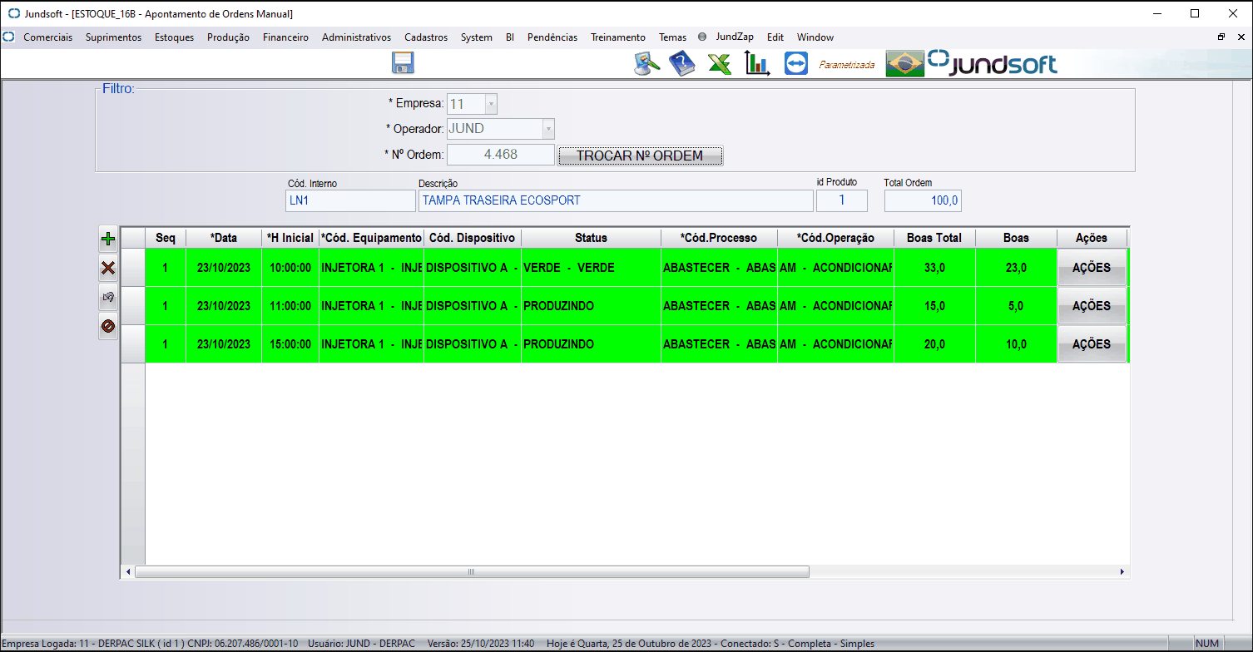The image size is (1253, 652).
Task: Open the Pendências menu
Action: click(x=552, y=37)
